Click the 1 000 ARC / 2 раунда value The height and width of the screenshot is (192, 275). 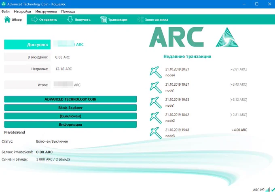click(53, 159)
